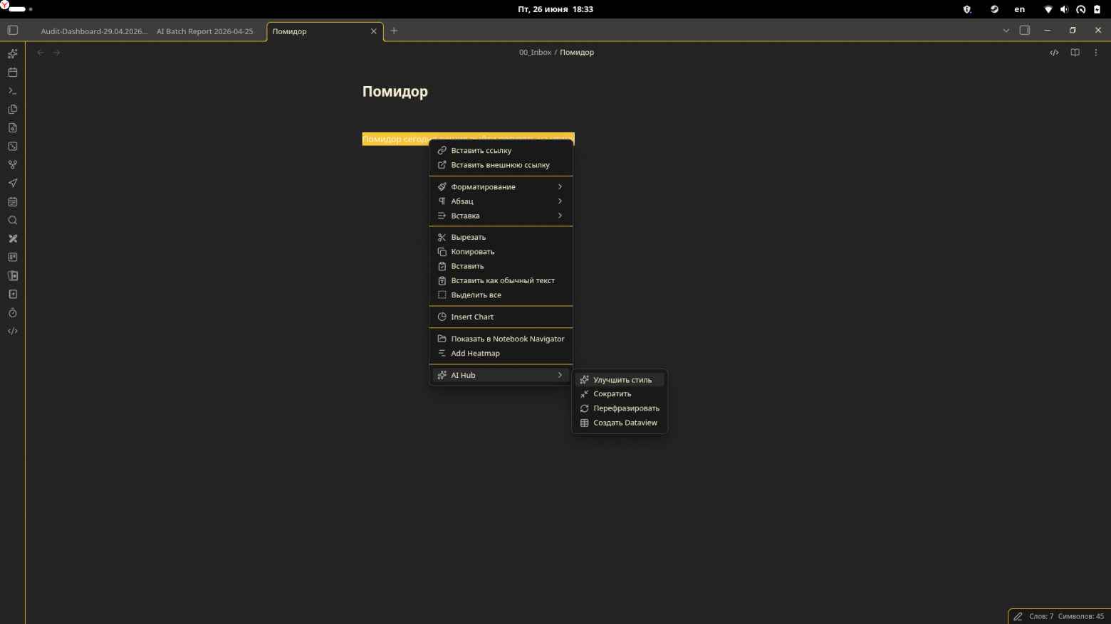This screenshot has width=1111, height=624.
Task: Select Вырезать from the context menu
Action: click(501, 238)
